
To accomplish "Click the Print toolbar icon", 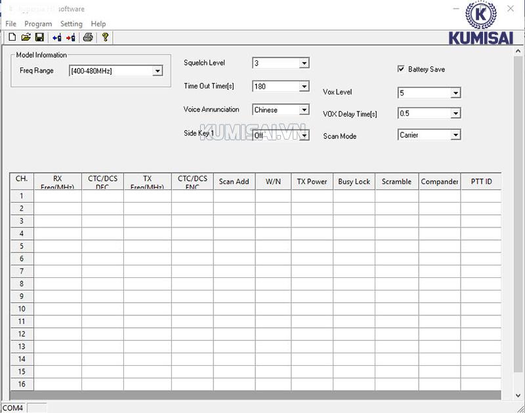I will [87, 37].
